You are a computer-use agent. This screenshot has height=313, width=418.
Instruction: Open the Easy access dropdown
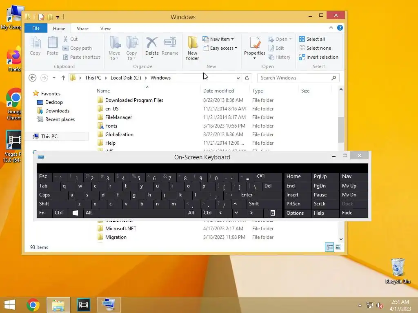(236, 48)
